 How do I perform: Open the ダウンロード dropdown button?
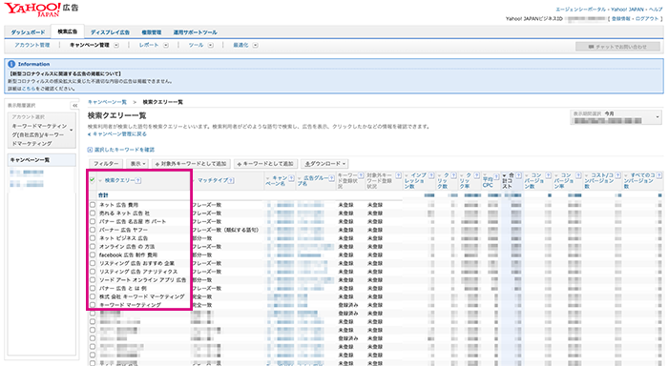pyautogui.click(x=324, y=164)
